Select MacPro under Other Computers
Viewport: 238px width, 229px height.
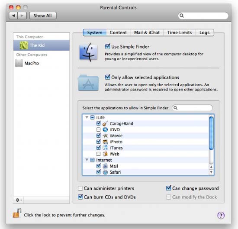(42, 63)
